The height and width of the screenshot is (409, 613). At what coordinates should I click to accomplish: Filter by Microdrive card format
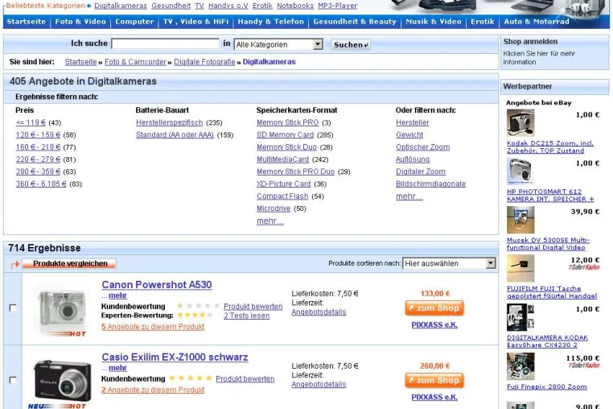(274, 209)
